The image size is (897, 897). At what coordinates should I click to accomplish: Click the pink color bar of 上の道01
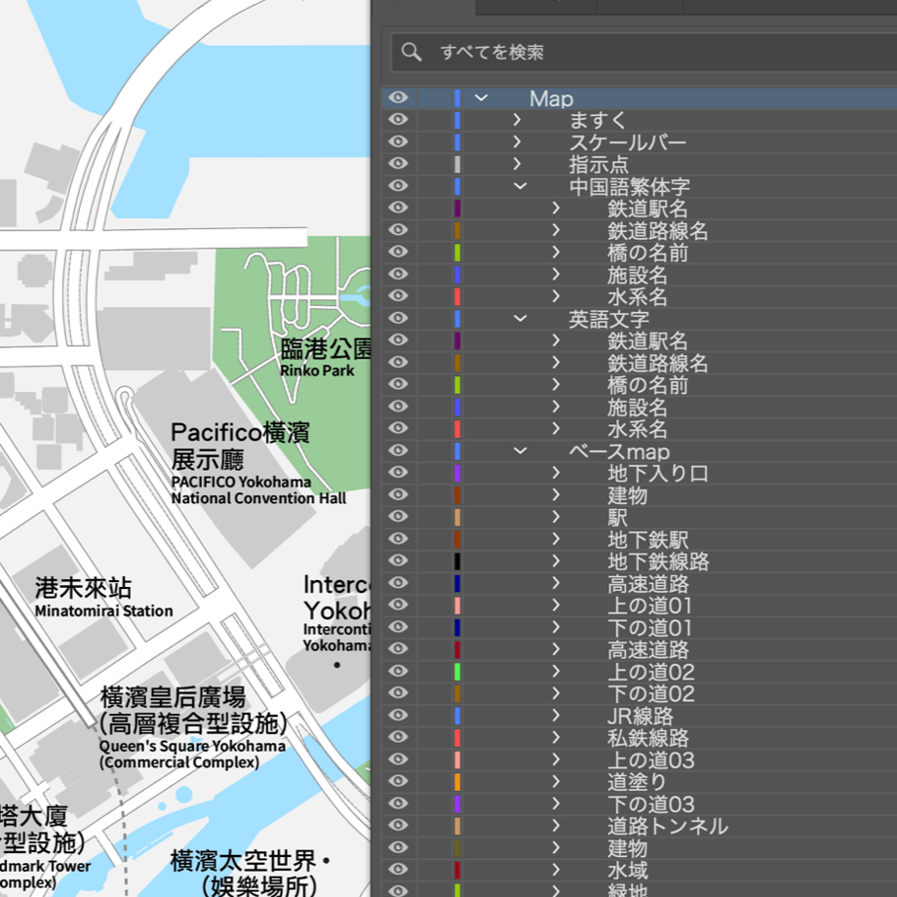point(457,605)
